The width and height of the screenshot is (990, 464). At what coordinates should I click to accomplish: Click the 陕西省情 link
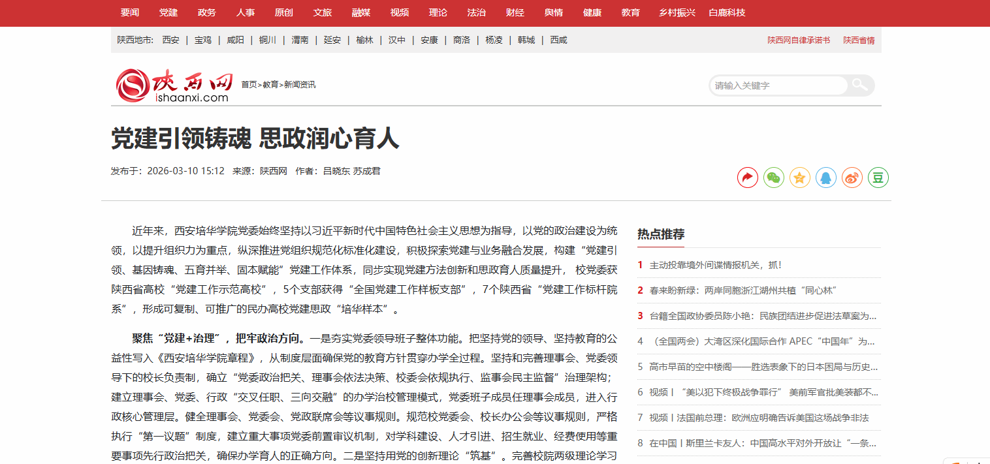click(x=858, y=40)
